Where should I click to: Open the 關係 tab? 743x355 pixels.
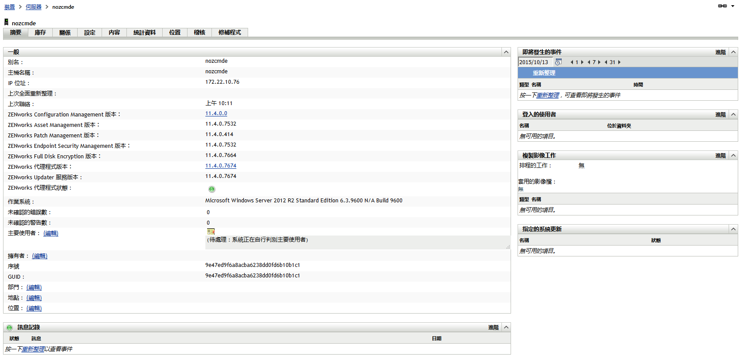click(65, 33)
